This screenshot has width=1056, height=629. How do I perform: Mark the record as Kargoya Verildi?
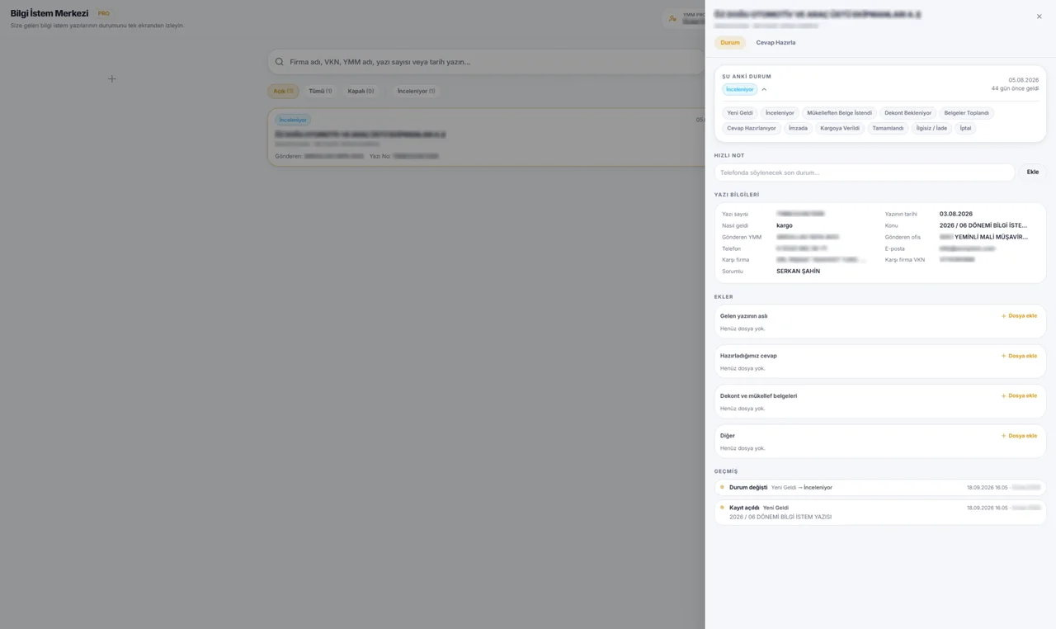click(840, 129)
